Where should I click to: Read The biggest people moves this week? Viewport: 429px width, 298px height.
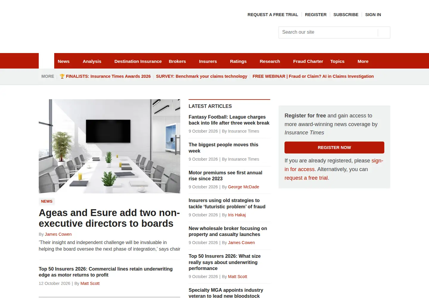[x=223, y=148]
